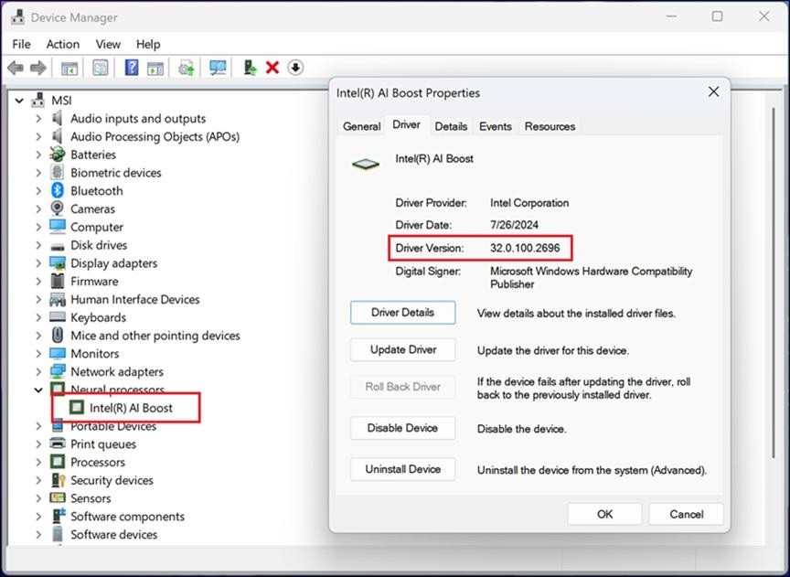Click the Update device driver toolbar icon

pos(187,68)
